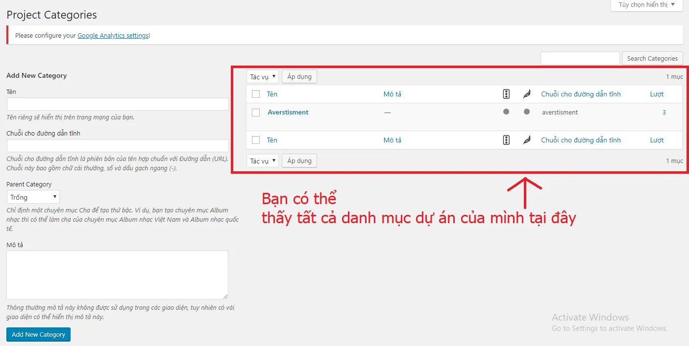
Task: Click the Add New Category button
Action: (x=39, y=334)
